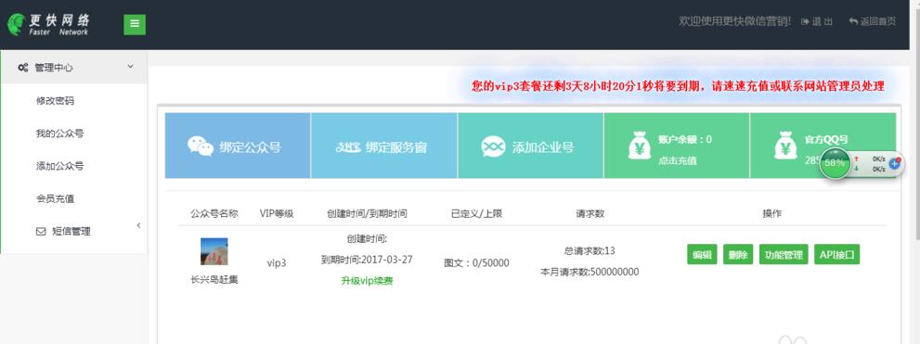Select the 管理中心 menu header

click(x=74, y=68)
